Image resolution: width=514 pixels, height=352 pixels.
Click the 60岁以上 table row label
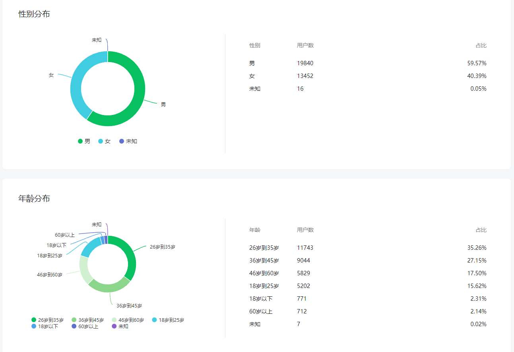pos(261,311)
